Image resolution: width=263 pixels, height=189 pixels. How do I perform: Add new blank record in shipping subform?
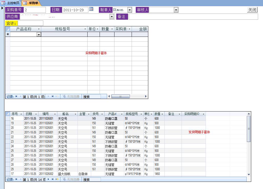coord(57,179)
